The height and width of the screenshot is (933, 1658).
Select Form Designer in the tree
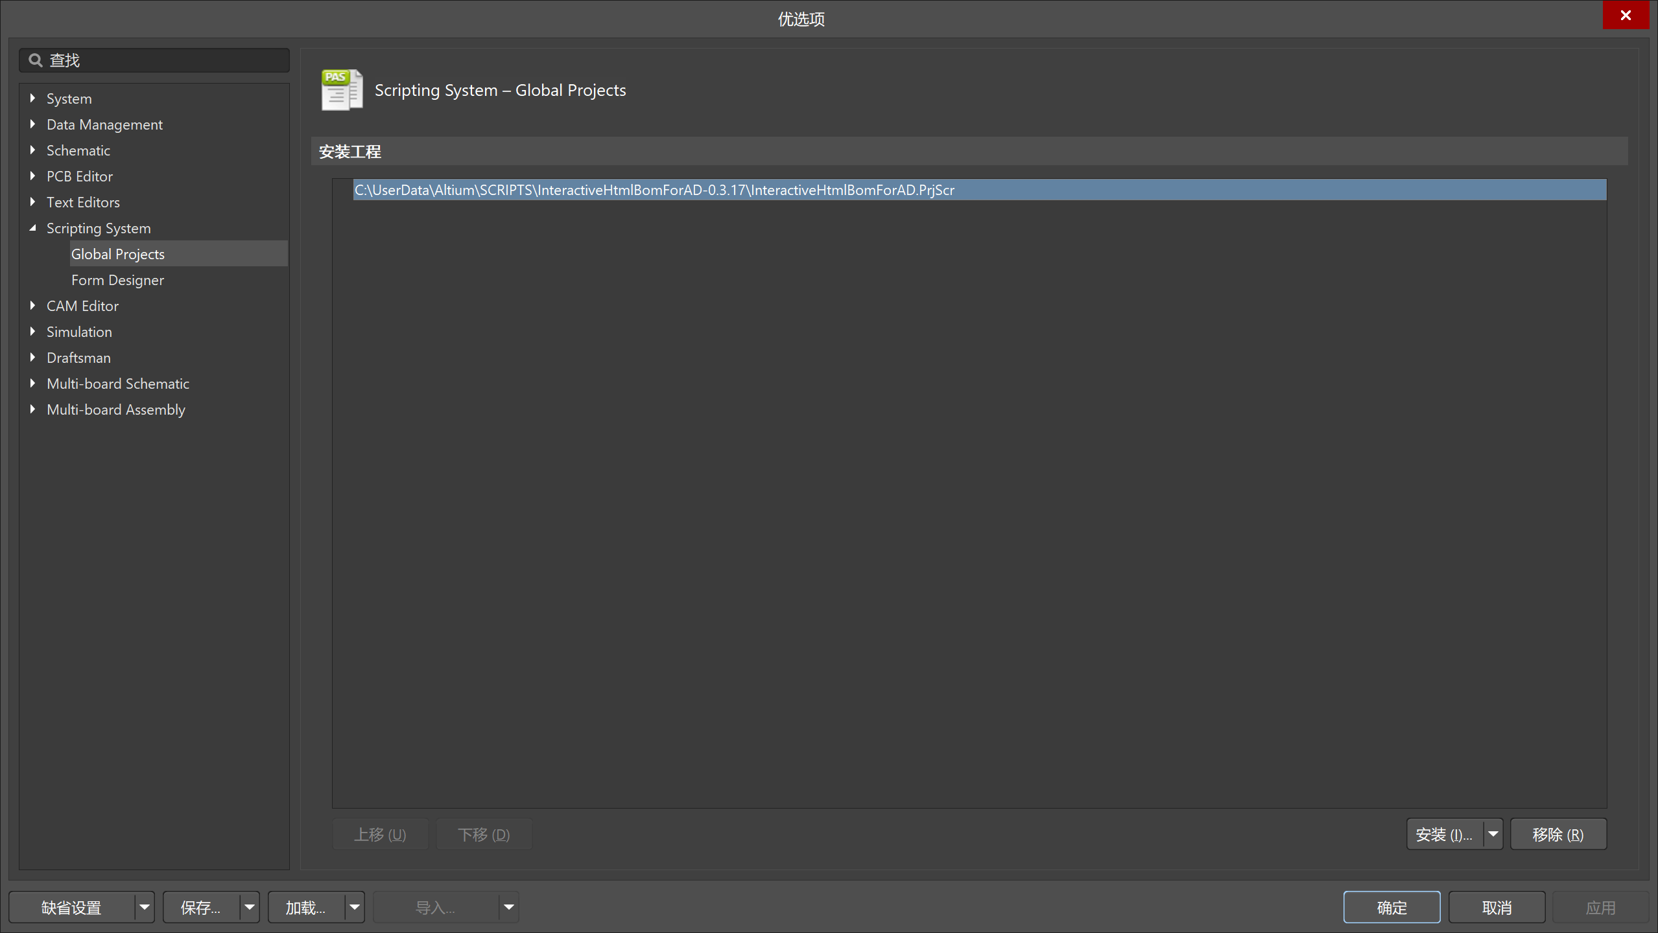[117, 280]
